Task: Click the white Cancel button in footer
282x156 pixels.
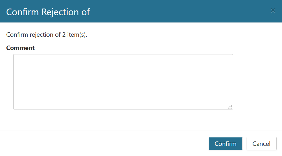Action: click(261, 144)
